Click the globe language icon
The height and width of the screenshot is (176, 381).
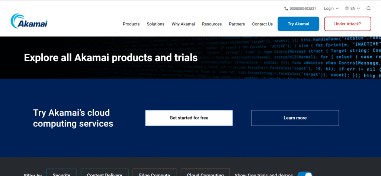click(347, 9)
